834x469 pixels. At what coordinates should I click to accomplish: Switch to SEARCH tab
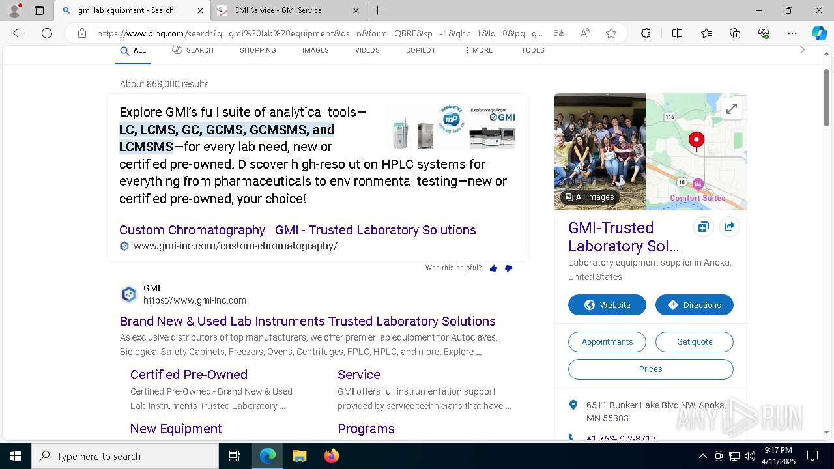[193, 50]
